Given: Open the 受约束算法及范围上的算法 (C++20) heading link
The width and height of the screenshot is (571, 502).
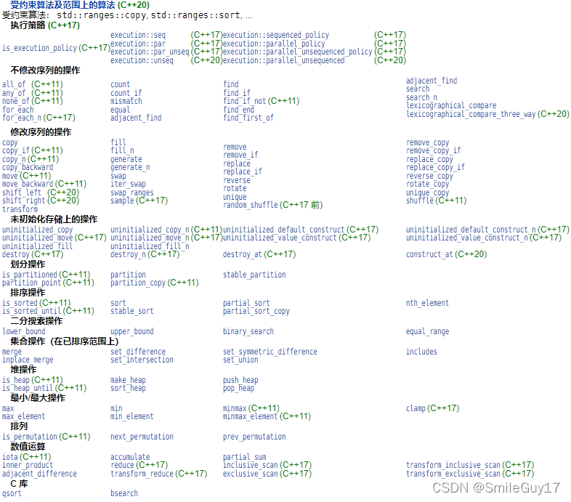Looking at the screenshot, I should (80, 5).
